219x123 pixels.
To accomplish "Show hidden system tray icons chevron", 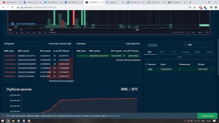I will pyautogui.click(x=185, y=121).
